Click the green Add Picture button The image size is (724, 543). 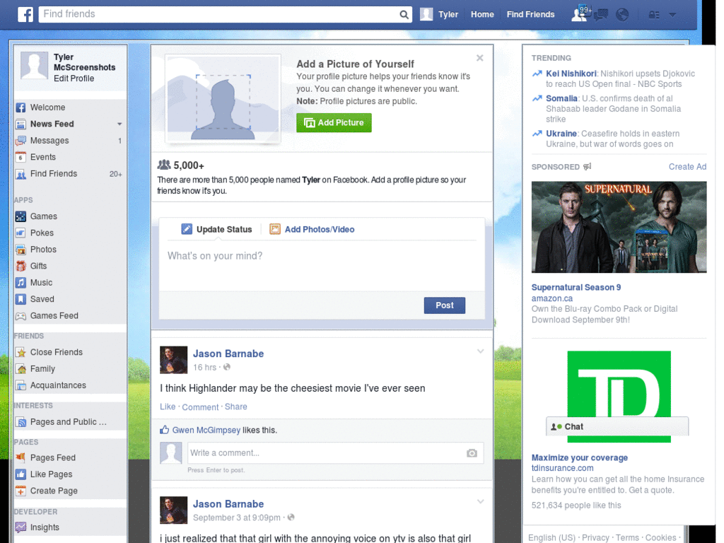(x=334, y=123)
